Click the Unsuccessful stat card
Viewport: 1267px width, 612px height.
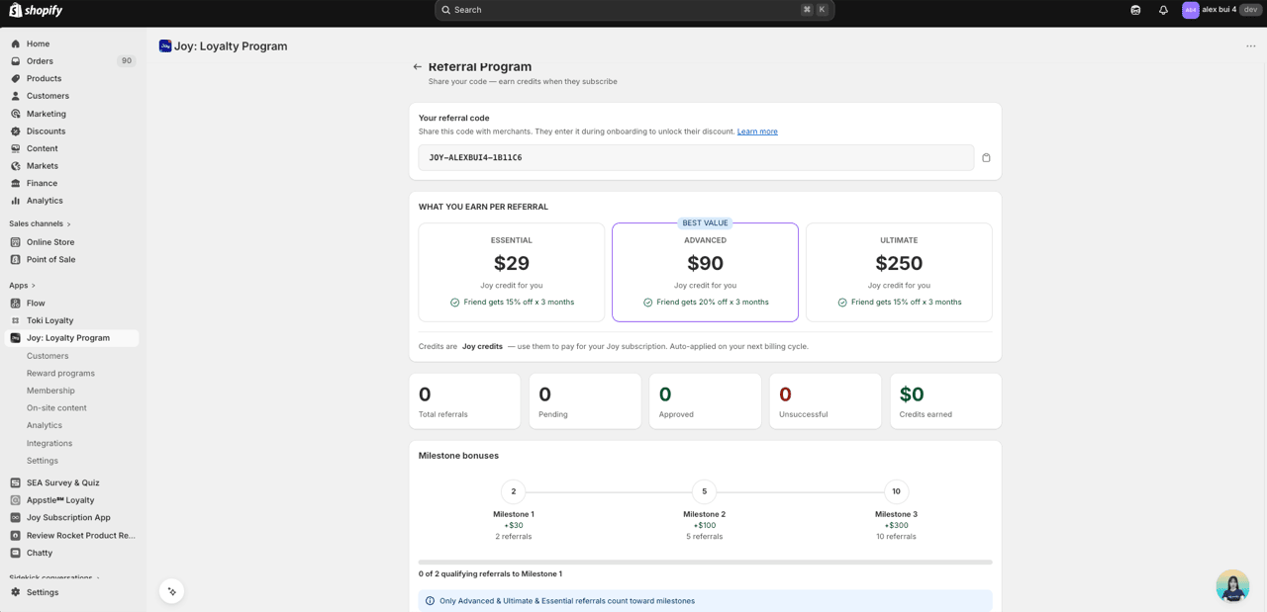tap(826, 401)
